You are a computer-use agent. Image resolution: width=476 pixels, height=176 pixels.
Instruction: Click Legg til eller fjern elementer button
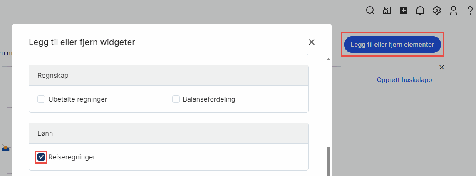(x=392, y=45)
